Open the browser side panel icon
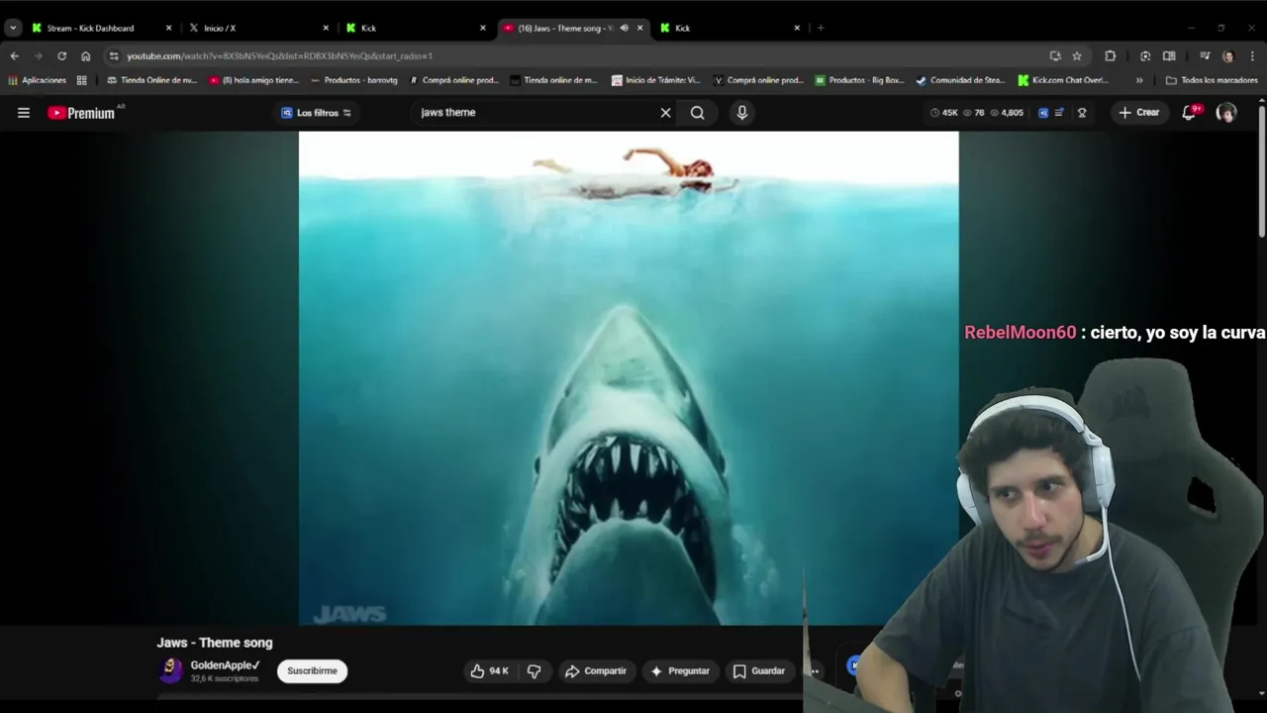1267x713 pixels. coord(1169,55)
